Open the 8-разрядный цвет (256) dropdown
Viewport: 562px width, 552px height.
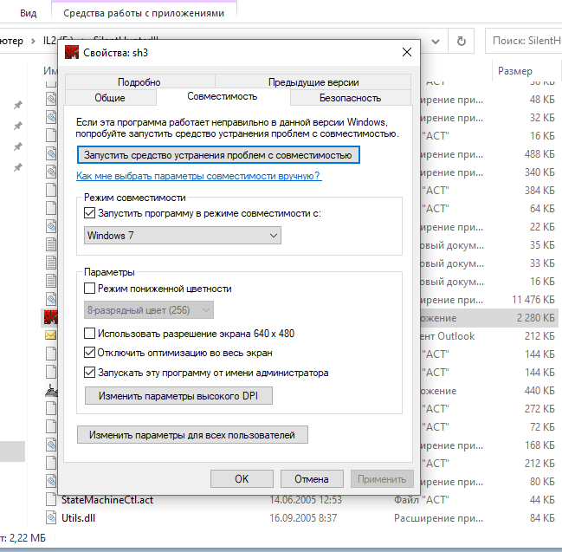[149, 310]
